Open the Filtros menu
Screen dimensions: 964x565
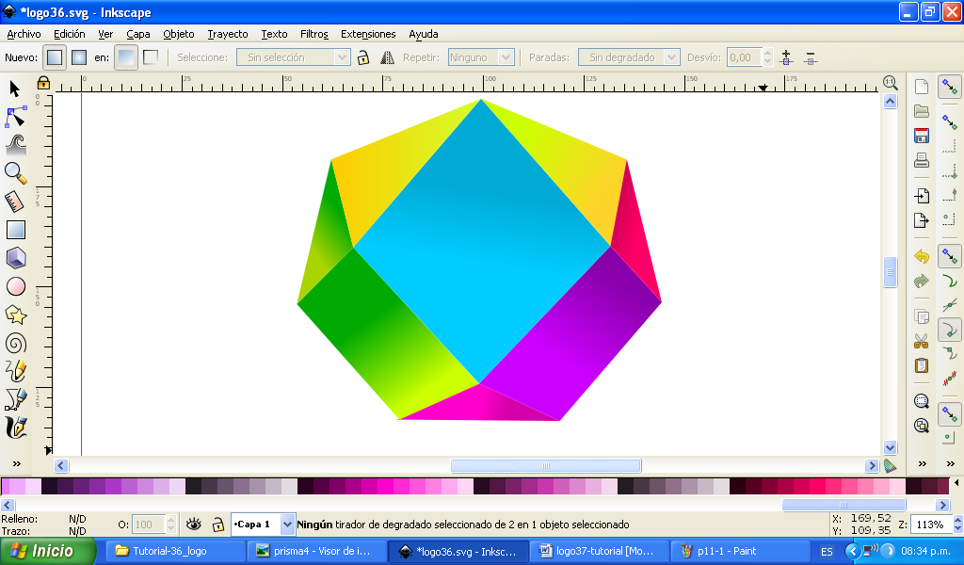[x=314, y=34]
